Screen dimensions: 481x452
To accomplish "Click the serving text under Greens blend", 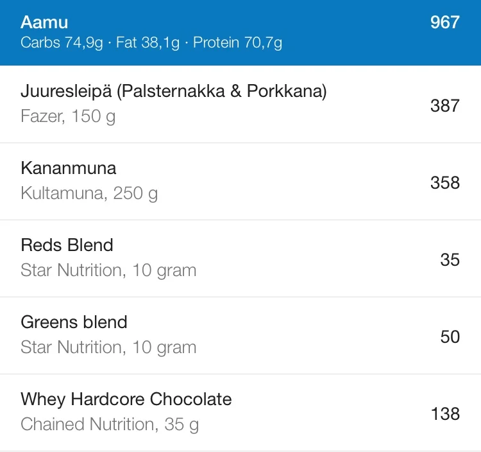I will 108,347.
